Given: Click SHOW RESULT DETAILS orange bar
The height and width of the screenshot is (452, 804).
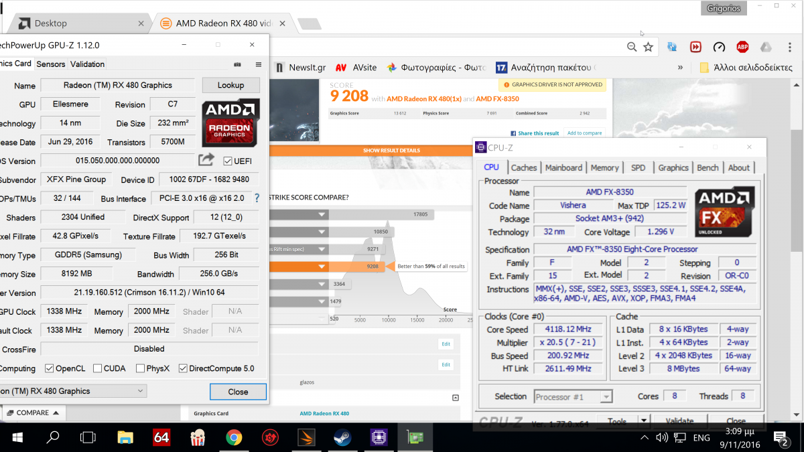Looking at the screenshot, I should pos(392,150).
